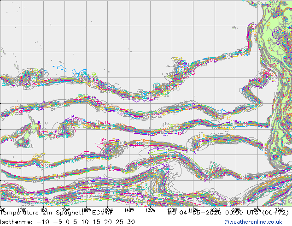Click the 150W longitude axis label
The image size is (292, 226).
(x=108, y=210)
